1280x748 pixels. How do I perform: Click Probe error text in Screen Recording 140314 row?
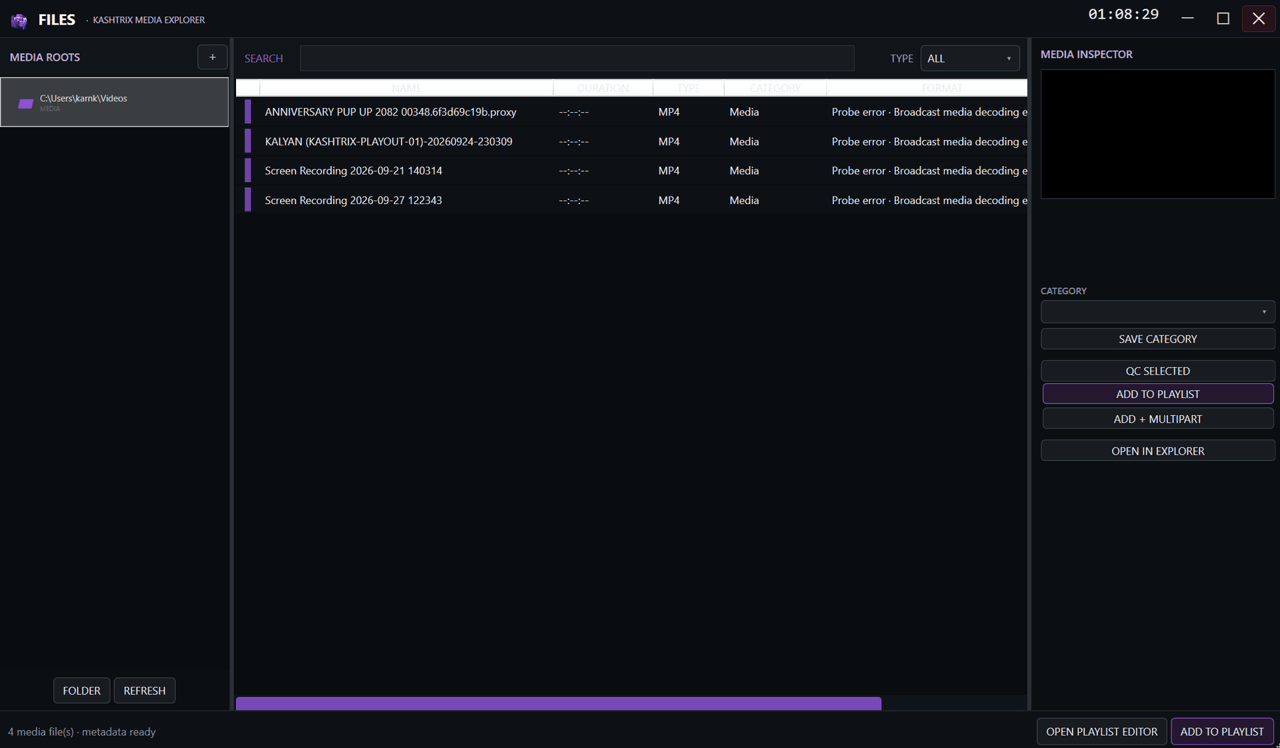click(929, 171)
